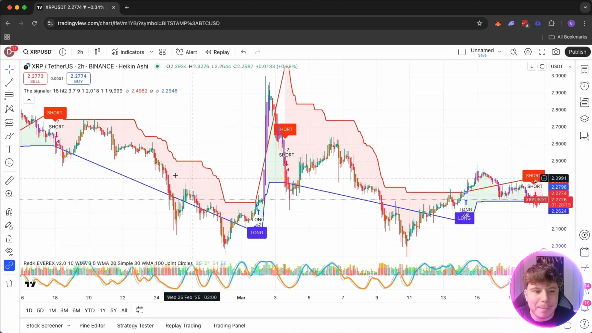
Task: Click the browser address bar URL
Action: coord(138,23)
